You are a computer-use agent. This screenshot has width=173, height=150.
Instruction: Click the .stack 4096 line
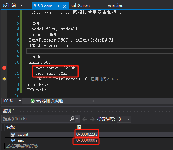point(42,35)
